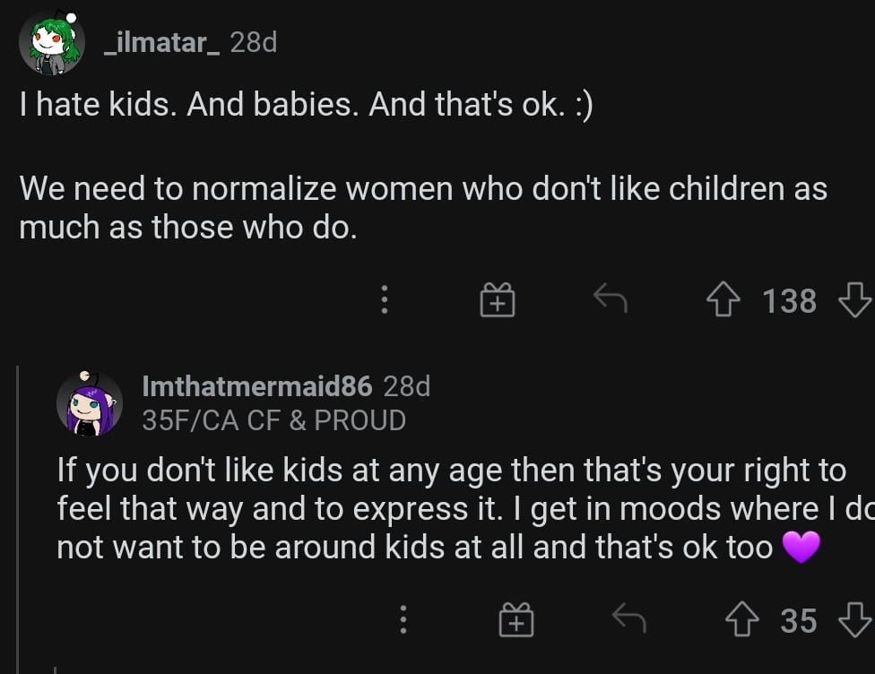Downvote _ilmatar_'s comment
875x674 pixels.
[x=855, y=299]
